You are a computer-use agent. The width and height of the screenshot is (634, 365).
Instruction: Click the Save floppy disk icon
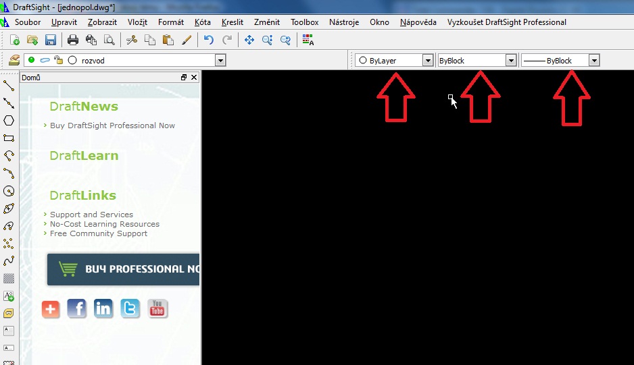(51, 40)
